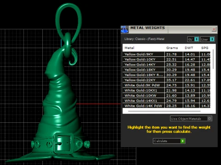Click the 16.28 DWT value
Image resolution: width=221 pixels, height=165 pixels.
pos(190,65)
